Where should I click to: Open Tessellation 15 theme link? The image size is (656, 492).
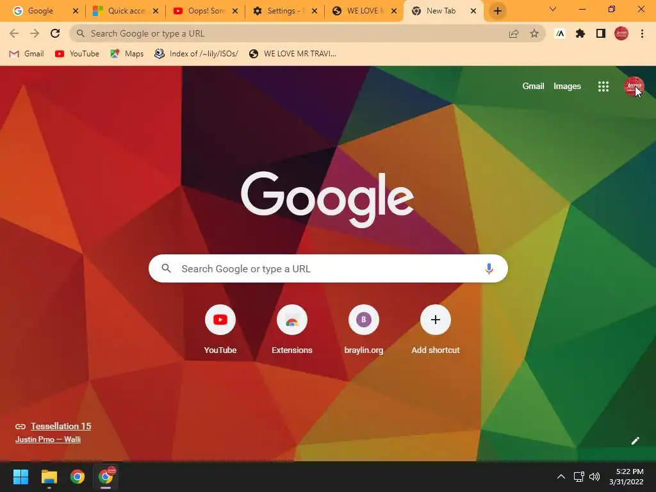click(61, 426)
